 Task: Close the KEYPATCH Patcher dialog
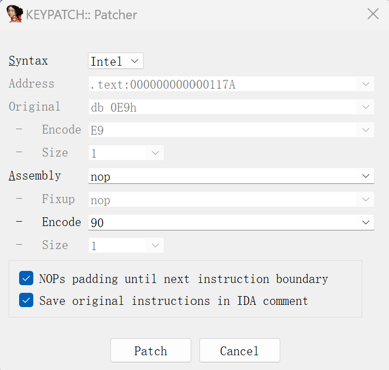coord(373,14)
